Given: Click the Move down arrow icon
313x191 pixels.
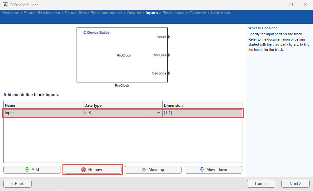Looking at the screenshot, I should tap(202, 170).
